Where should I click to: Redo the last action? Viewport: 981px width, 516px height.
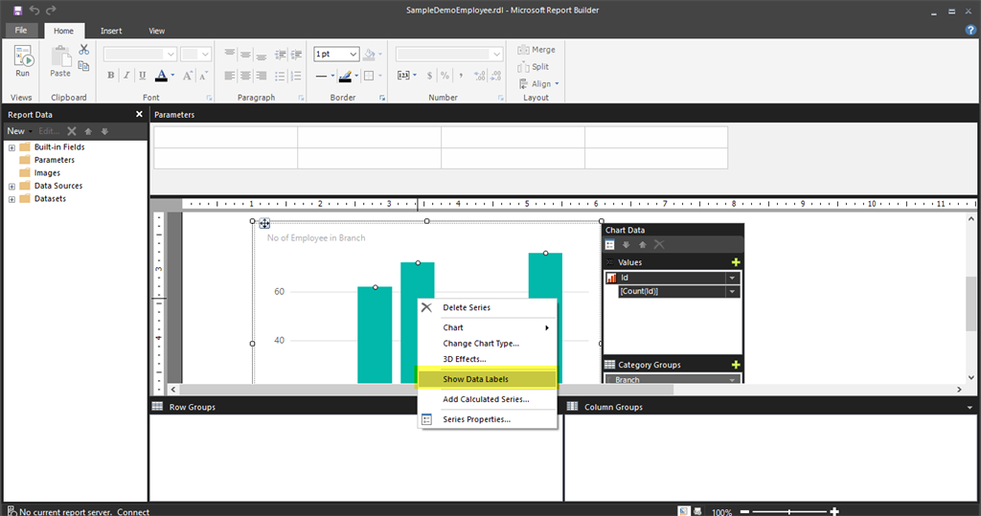52,10
